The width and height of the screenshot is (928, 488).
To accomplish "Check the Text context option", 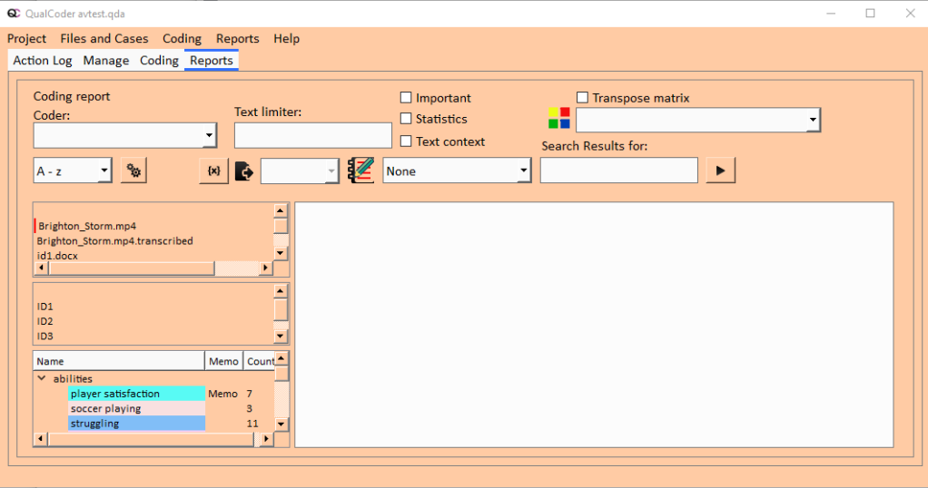I will click(x=407, y=142).
